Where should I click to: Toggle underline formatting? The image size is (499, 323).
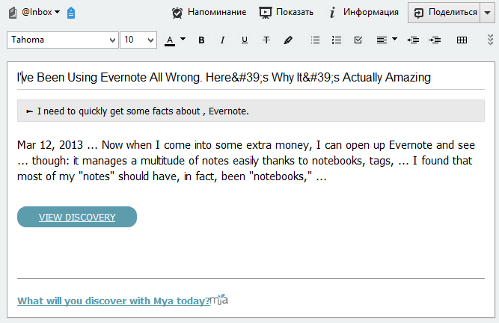[245, 40]
